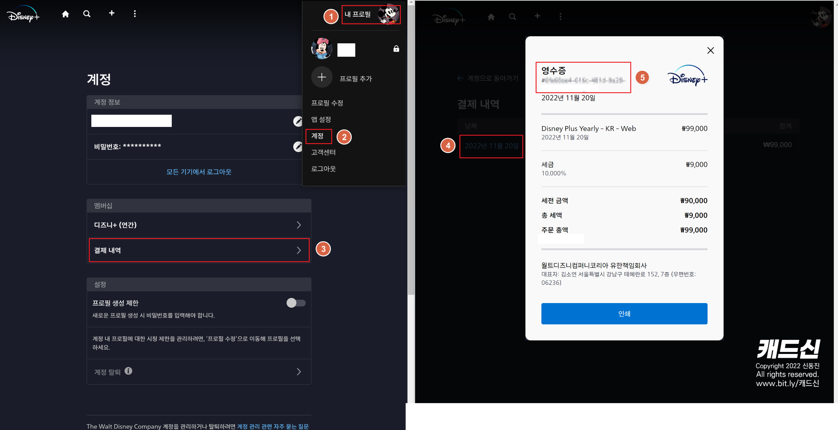Click the Disney+ logo in top left
Screen dimensions: 838x430
pyautogui.click(x=23, y=14)
